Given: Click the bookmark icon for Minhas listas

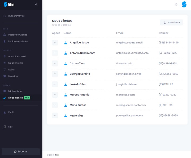Looking at the screenshot, I should pos(5,91).
